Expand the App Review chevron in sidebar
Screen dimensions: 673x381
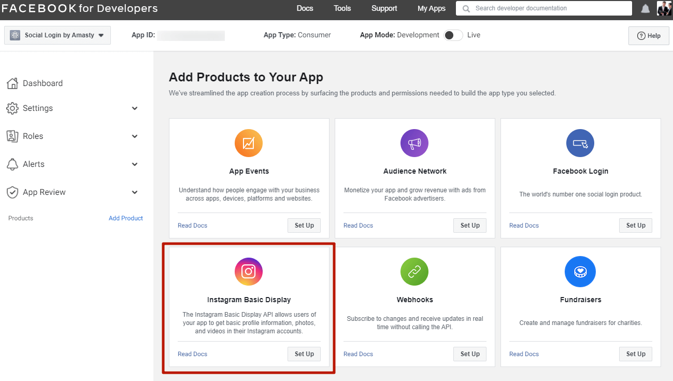[x=135, y=192]
